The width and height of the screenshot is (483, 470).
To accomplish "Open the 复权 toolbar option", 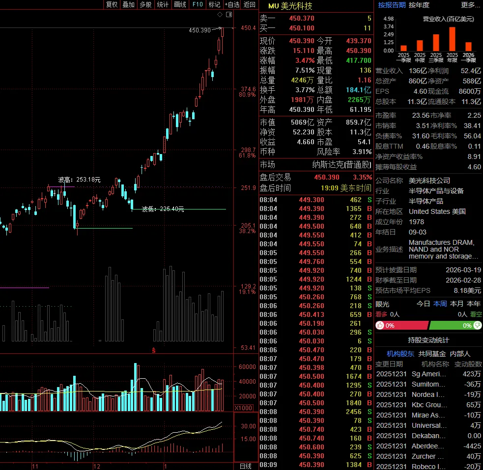I will click(x=112, y=4).
